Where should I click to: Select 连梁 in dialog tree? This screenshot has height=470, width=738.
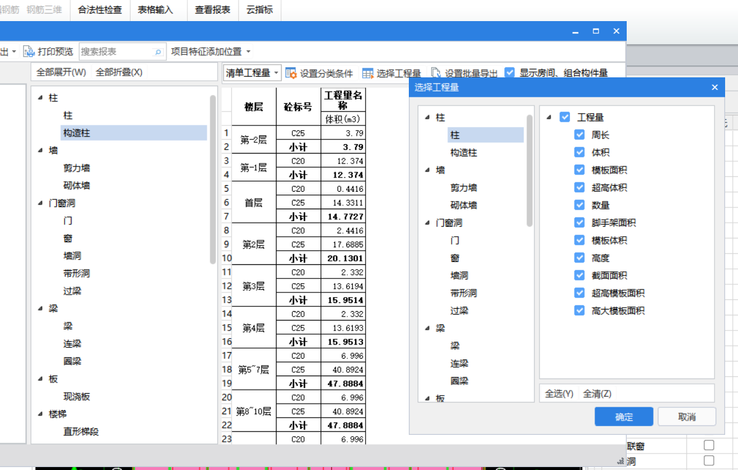pos(459,363)
